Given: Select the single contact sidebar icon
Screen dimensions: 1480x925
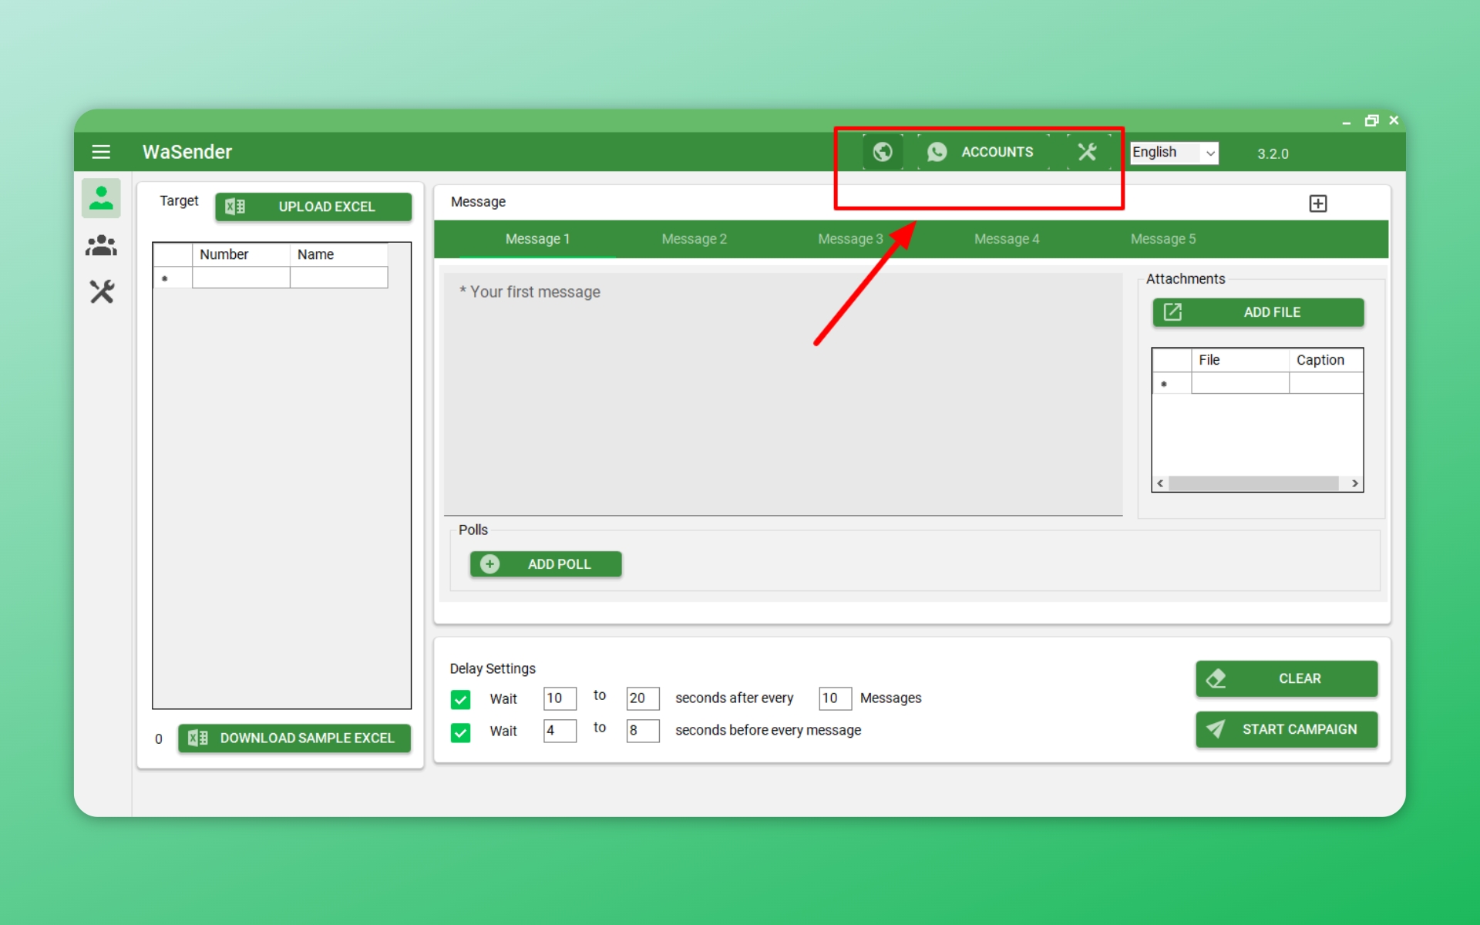Looking at the screenshot, I should [101, 198].
